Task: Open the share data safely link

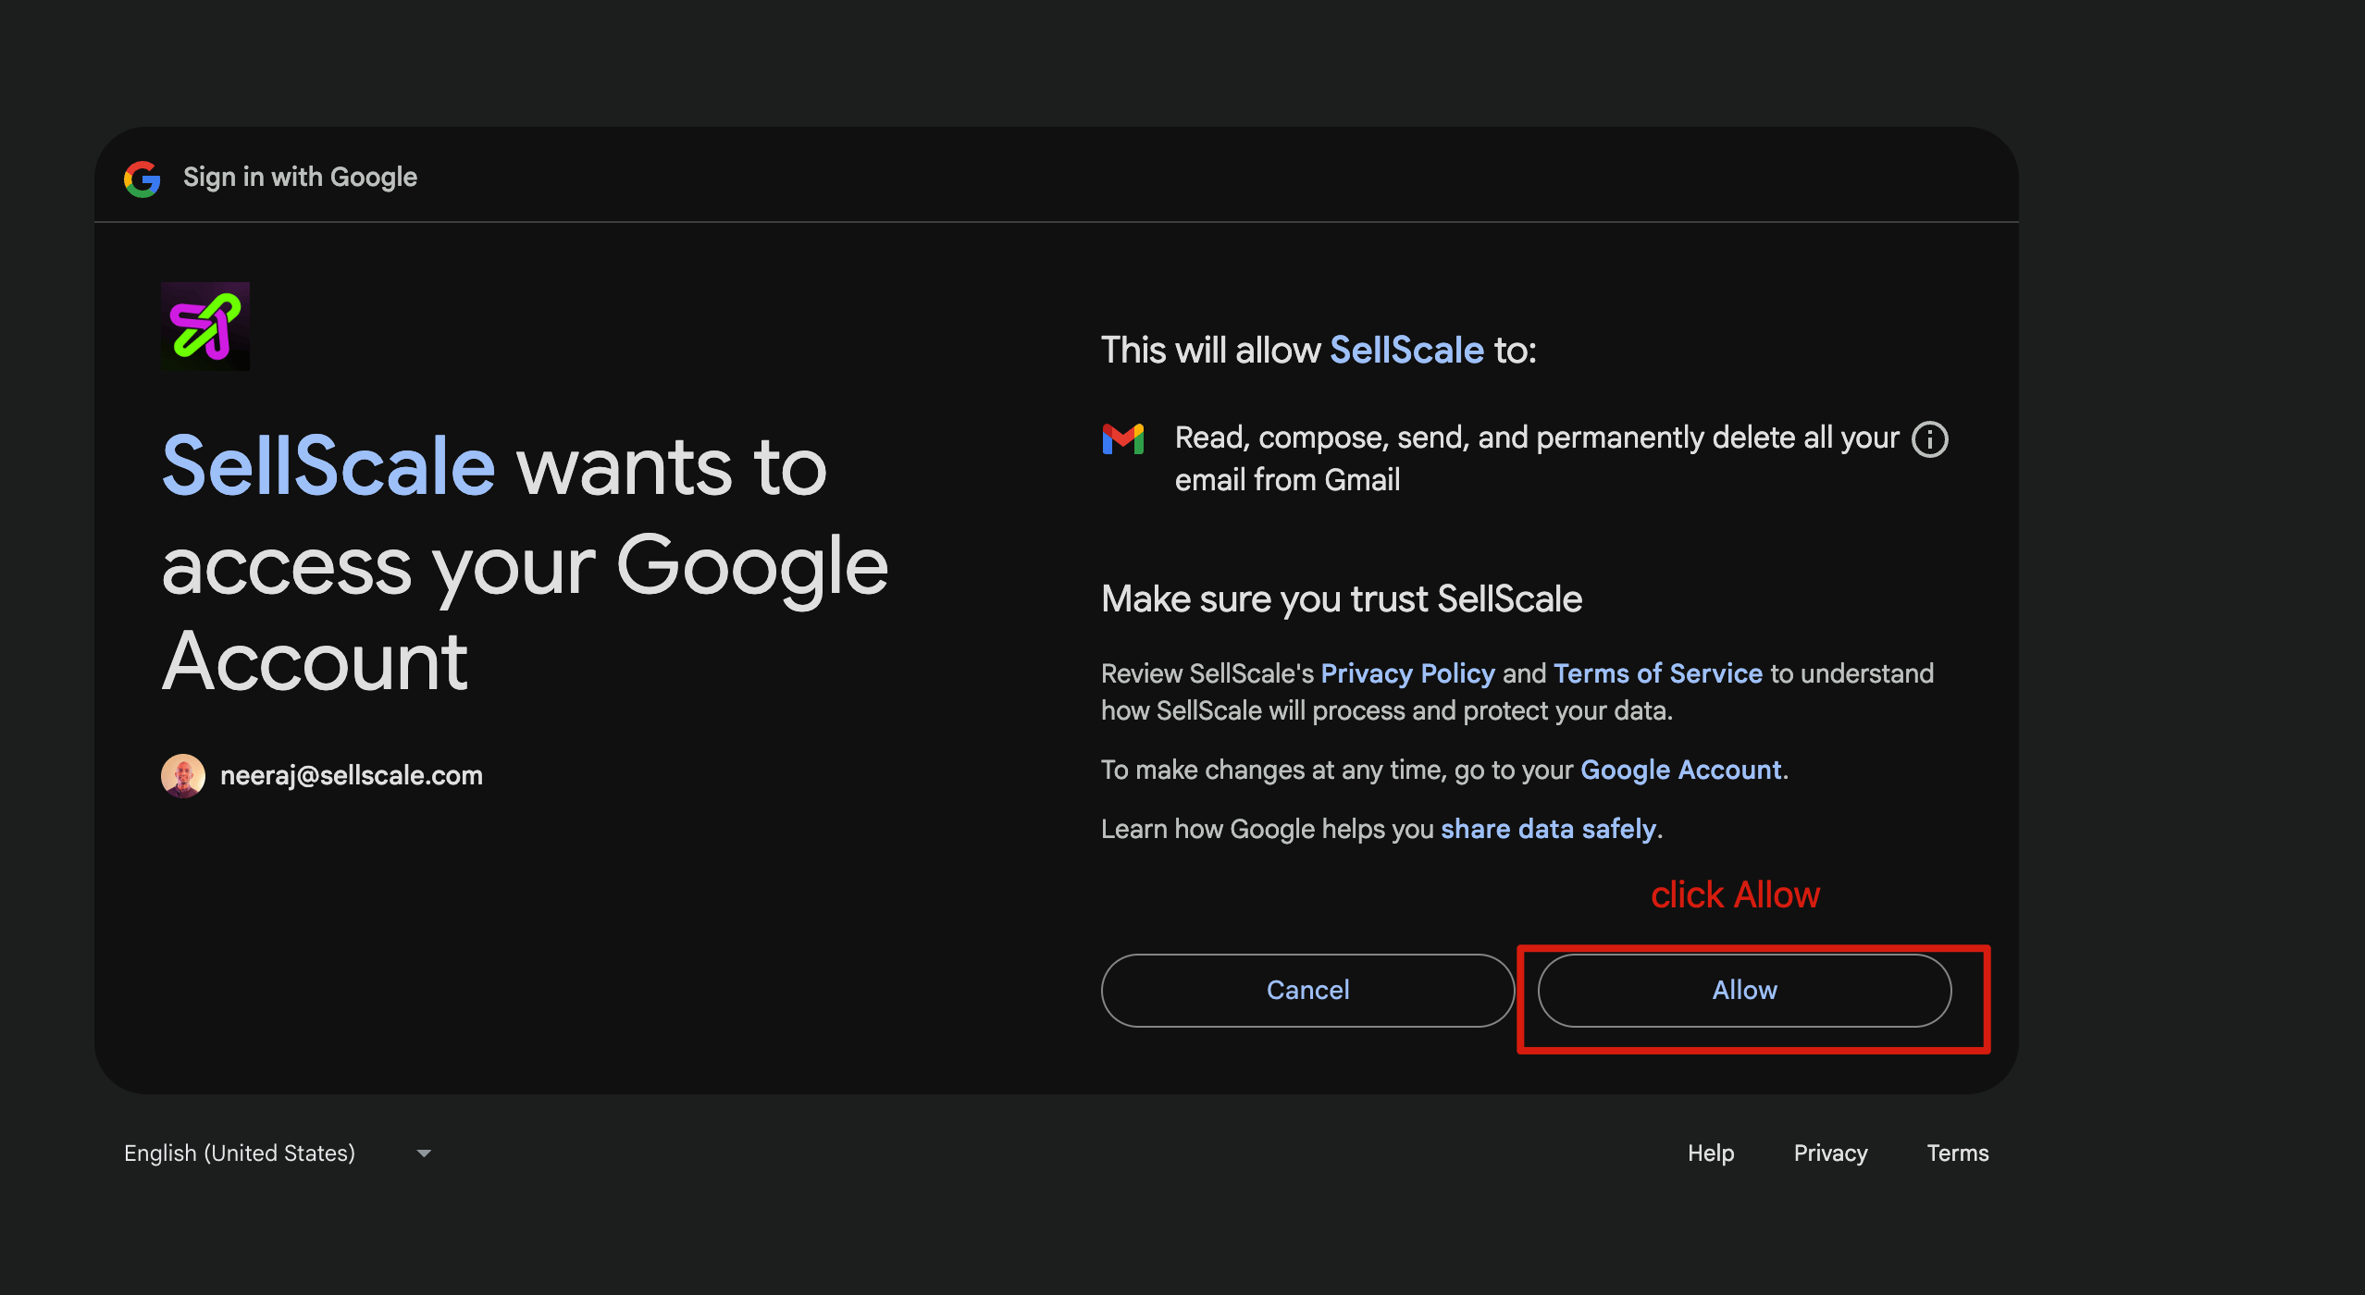Action: click(x=1549, y=829)
